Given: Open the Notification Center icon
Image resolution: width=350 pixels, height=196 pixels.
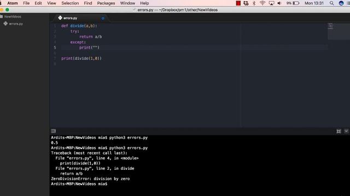Looking at the screenshot, I should 348,3.
